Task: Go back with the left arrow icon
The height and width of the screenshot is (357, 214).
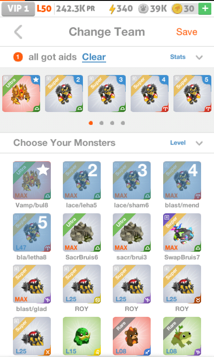Action: pos(18,32)
